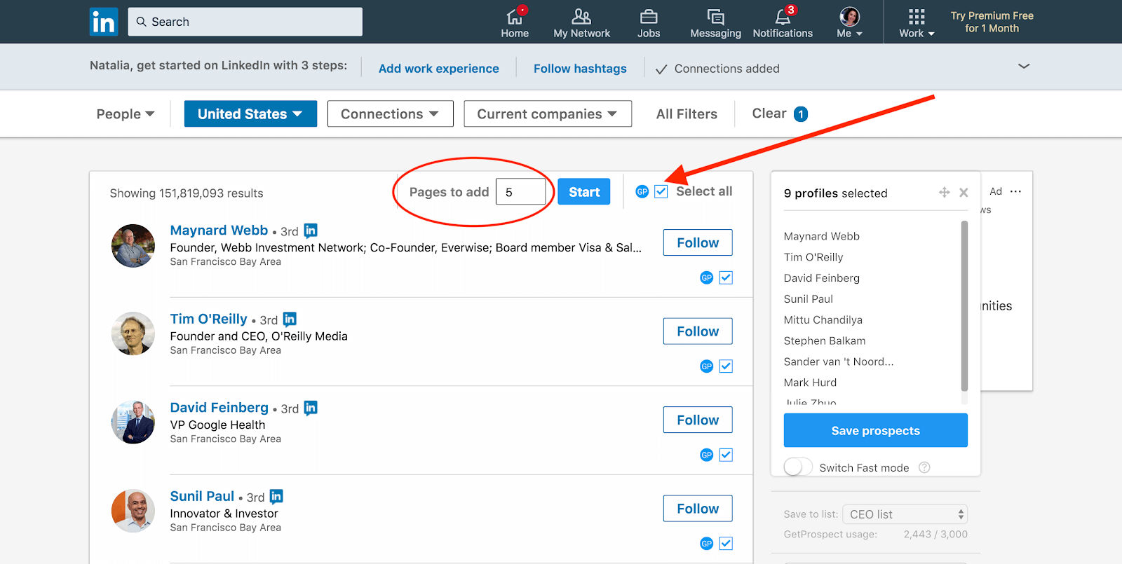Open the Work apps grid icon
This screenshot has height=564, width=1122.
pyautogui.click(x=917, y=17)
